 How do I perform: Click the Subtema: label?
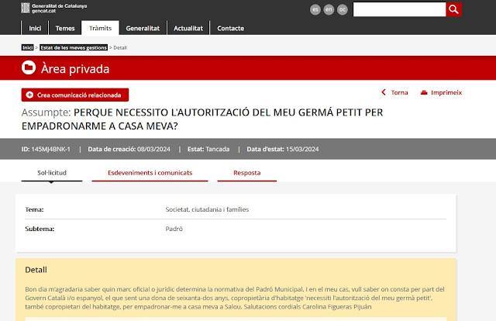[x=40, y=229]
